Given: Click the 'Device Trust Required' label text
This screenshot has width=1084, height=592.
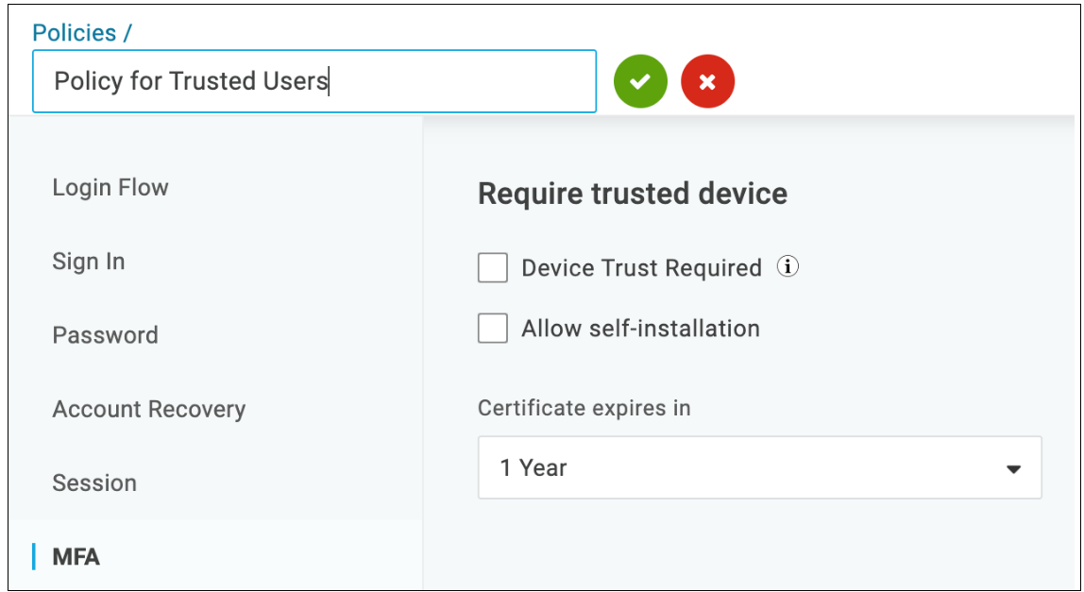Looking at the screenshot, I should tap(641, 267).
